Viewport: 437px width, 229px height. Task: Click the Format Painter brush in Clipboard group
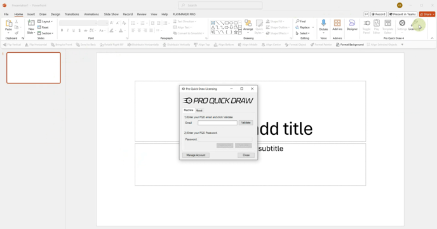(x=17, y=33)
